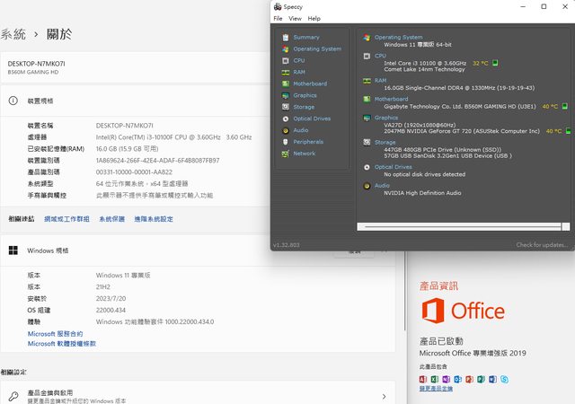Select the Graphics icon in sidebar
Screen dimensions: 575x404
point(287,95)
